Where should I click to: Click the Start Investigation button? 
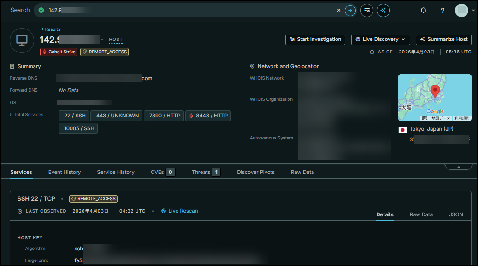(315, 40)
